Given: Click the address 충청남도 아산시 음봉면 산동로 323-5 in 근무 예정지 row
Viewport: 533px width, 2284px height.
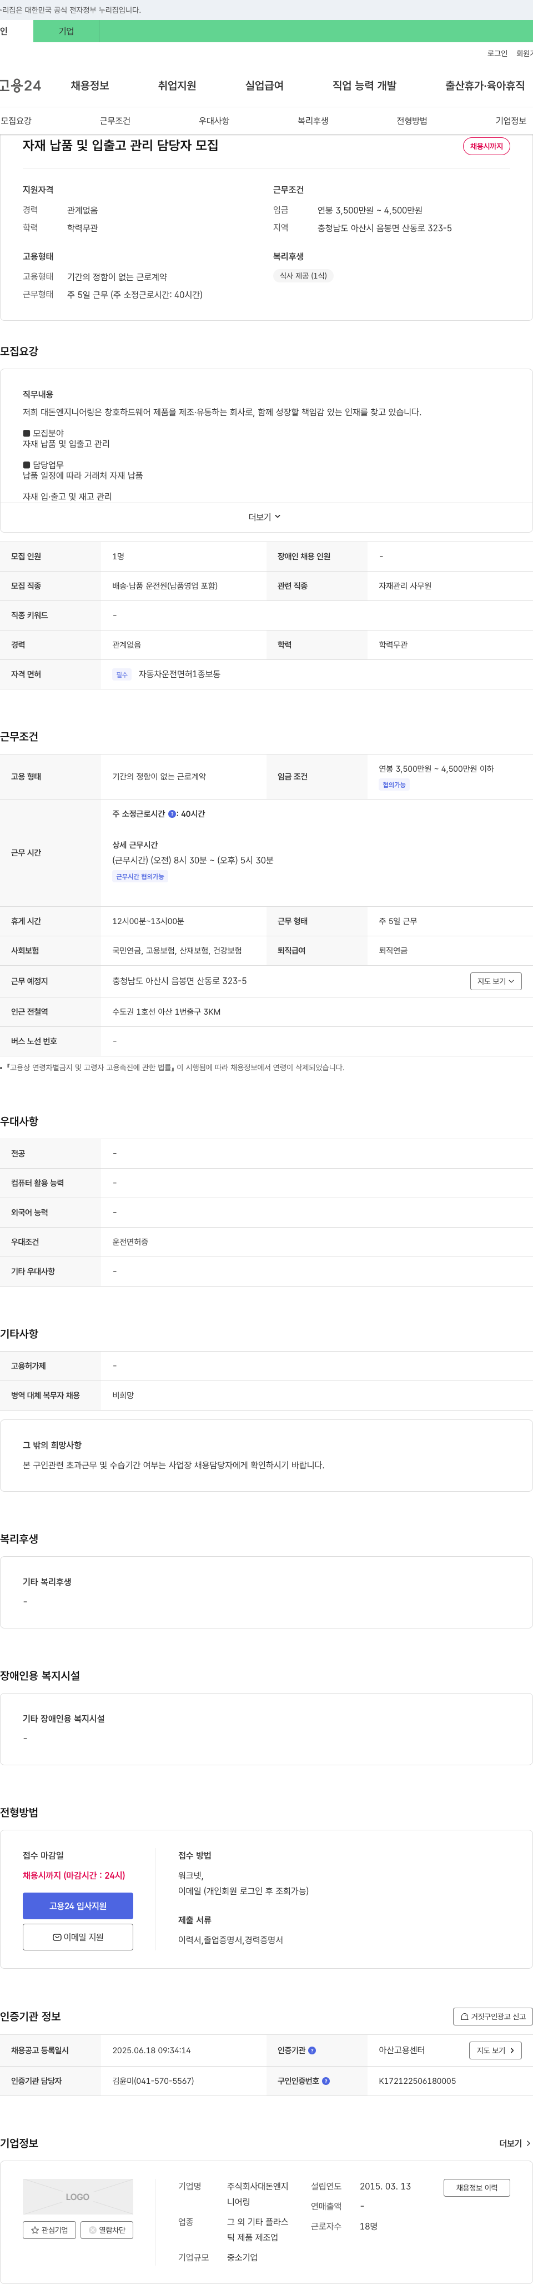Looking at the screenshot, I should click(180, 981).
